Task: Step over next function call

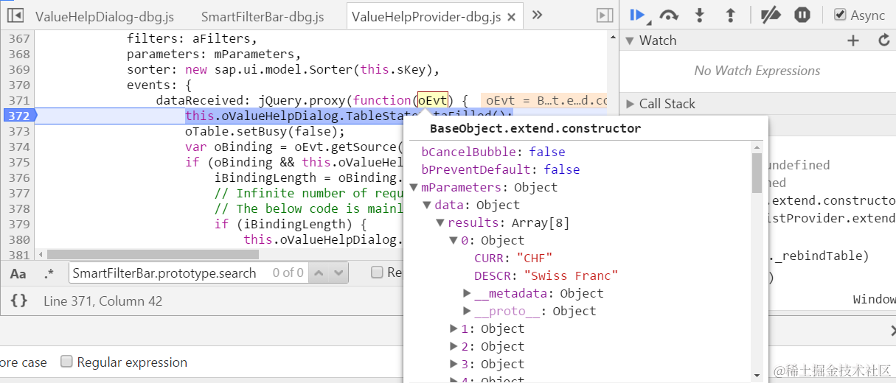Action: 669,15
